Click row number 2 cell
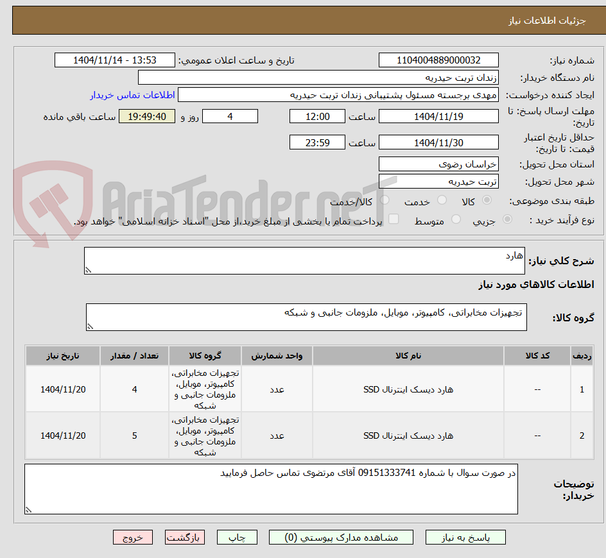 [582, 435]
